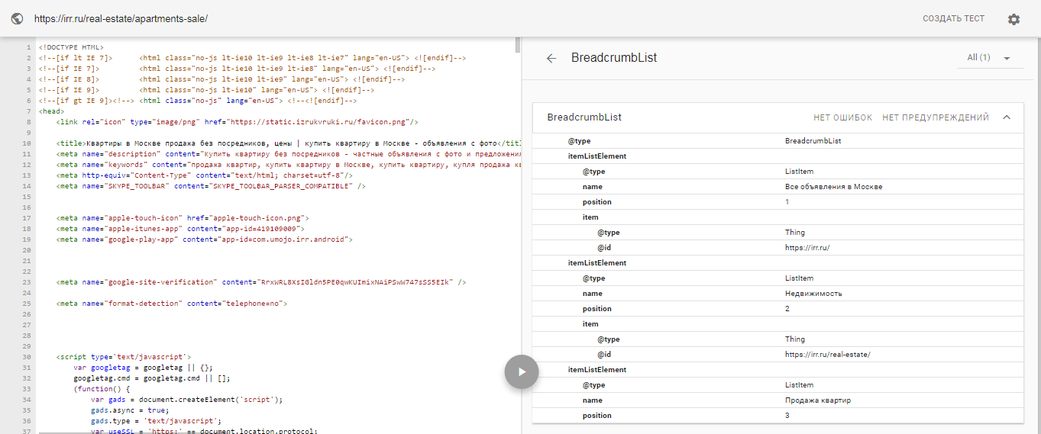Screen dimensions: 1041x434
Task: Run the test with the play button
Action: 522,372
